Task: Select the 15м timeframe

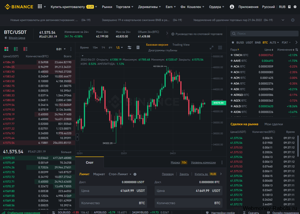Action: tap(95, 47)
